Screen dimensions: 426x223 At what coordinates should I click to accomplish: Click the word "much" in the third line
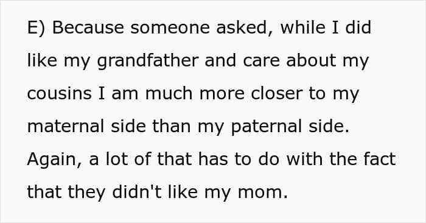pyautogui.click(x=169, y=94)
